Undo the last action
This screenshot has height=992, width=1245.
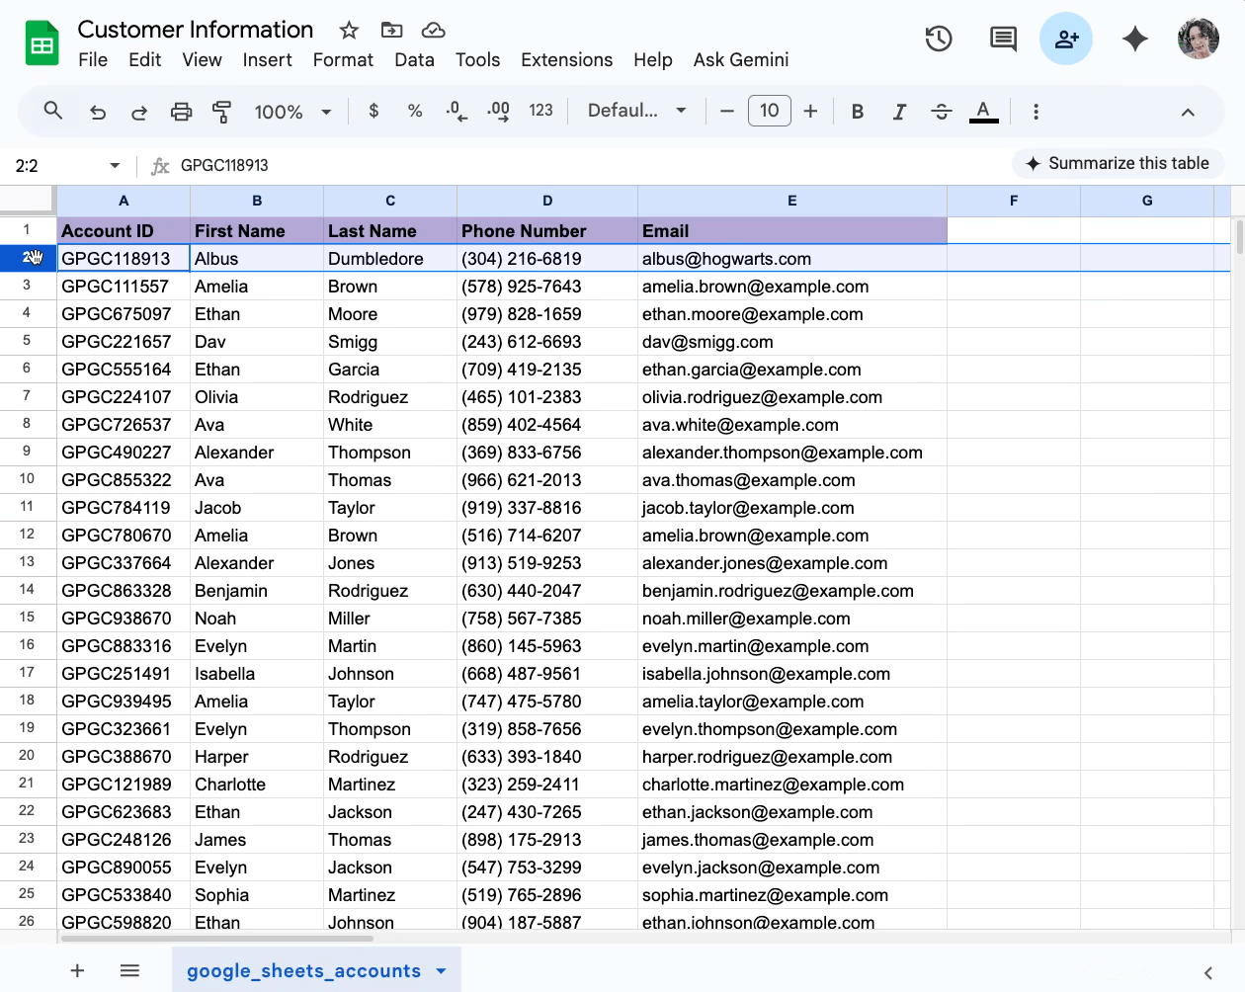(97, 111)
